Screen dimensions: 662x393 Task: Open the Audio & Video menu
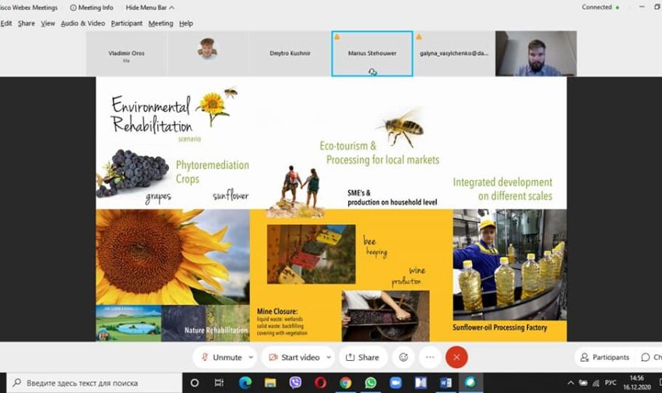coord(83,23)
